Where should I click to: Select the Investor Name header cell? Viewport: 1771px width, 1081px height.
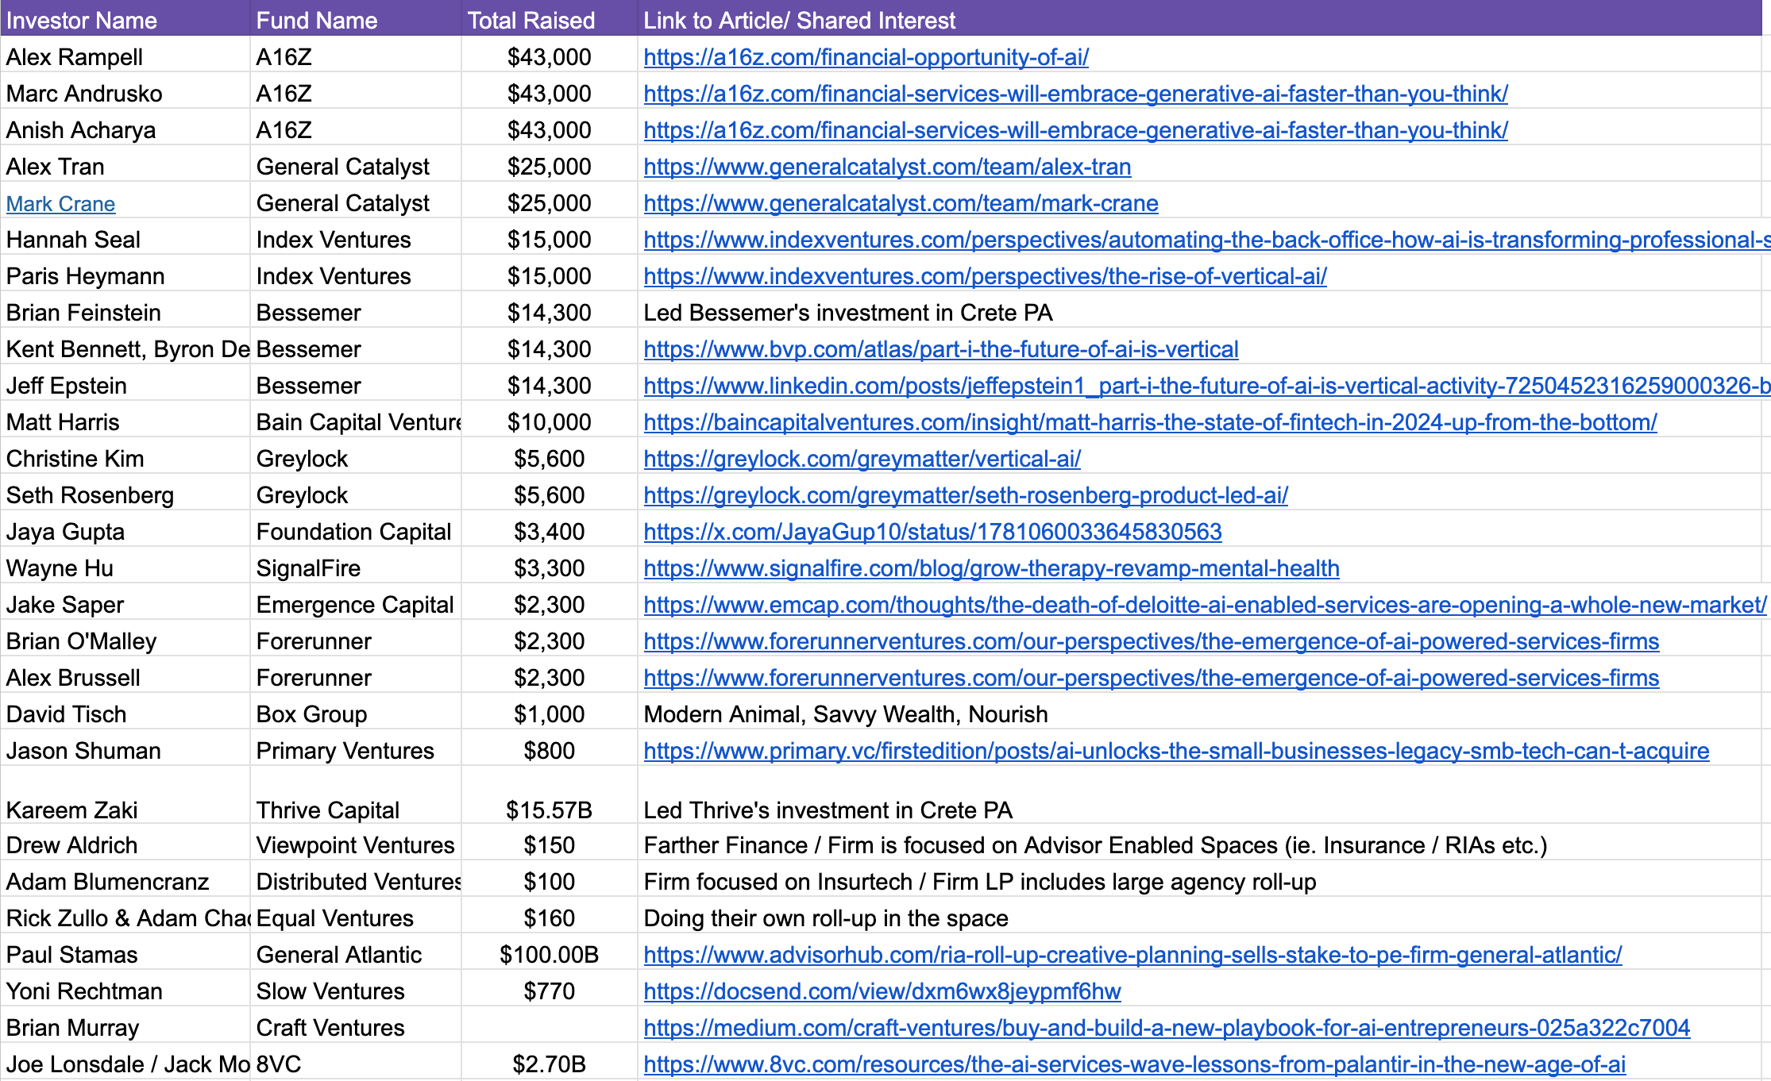click(x=125, y=20)
